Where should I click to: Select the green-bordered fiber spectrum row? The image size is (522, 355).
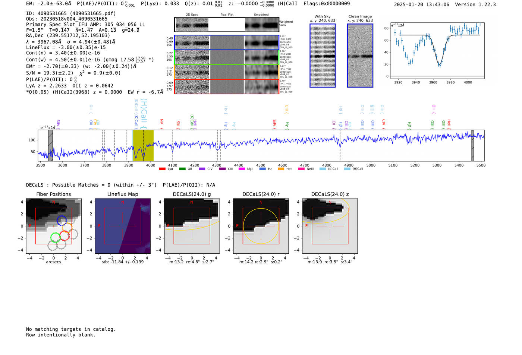pyautogui.click(x=226, y=57)
